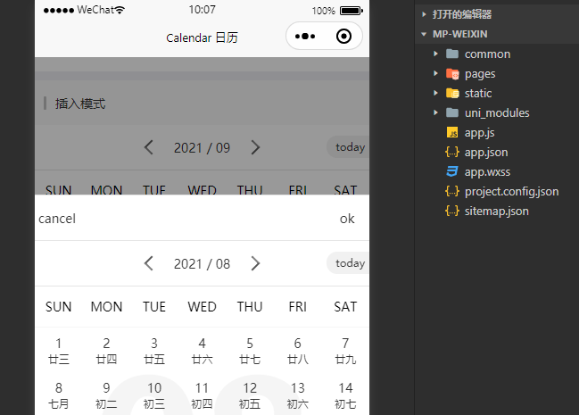The image size is (579, 415).
Task: Select day 5 in the August calendar
Action: (250, 350)
